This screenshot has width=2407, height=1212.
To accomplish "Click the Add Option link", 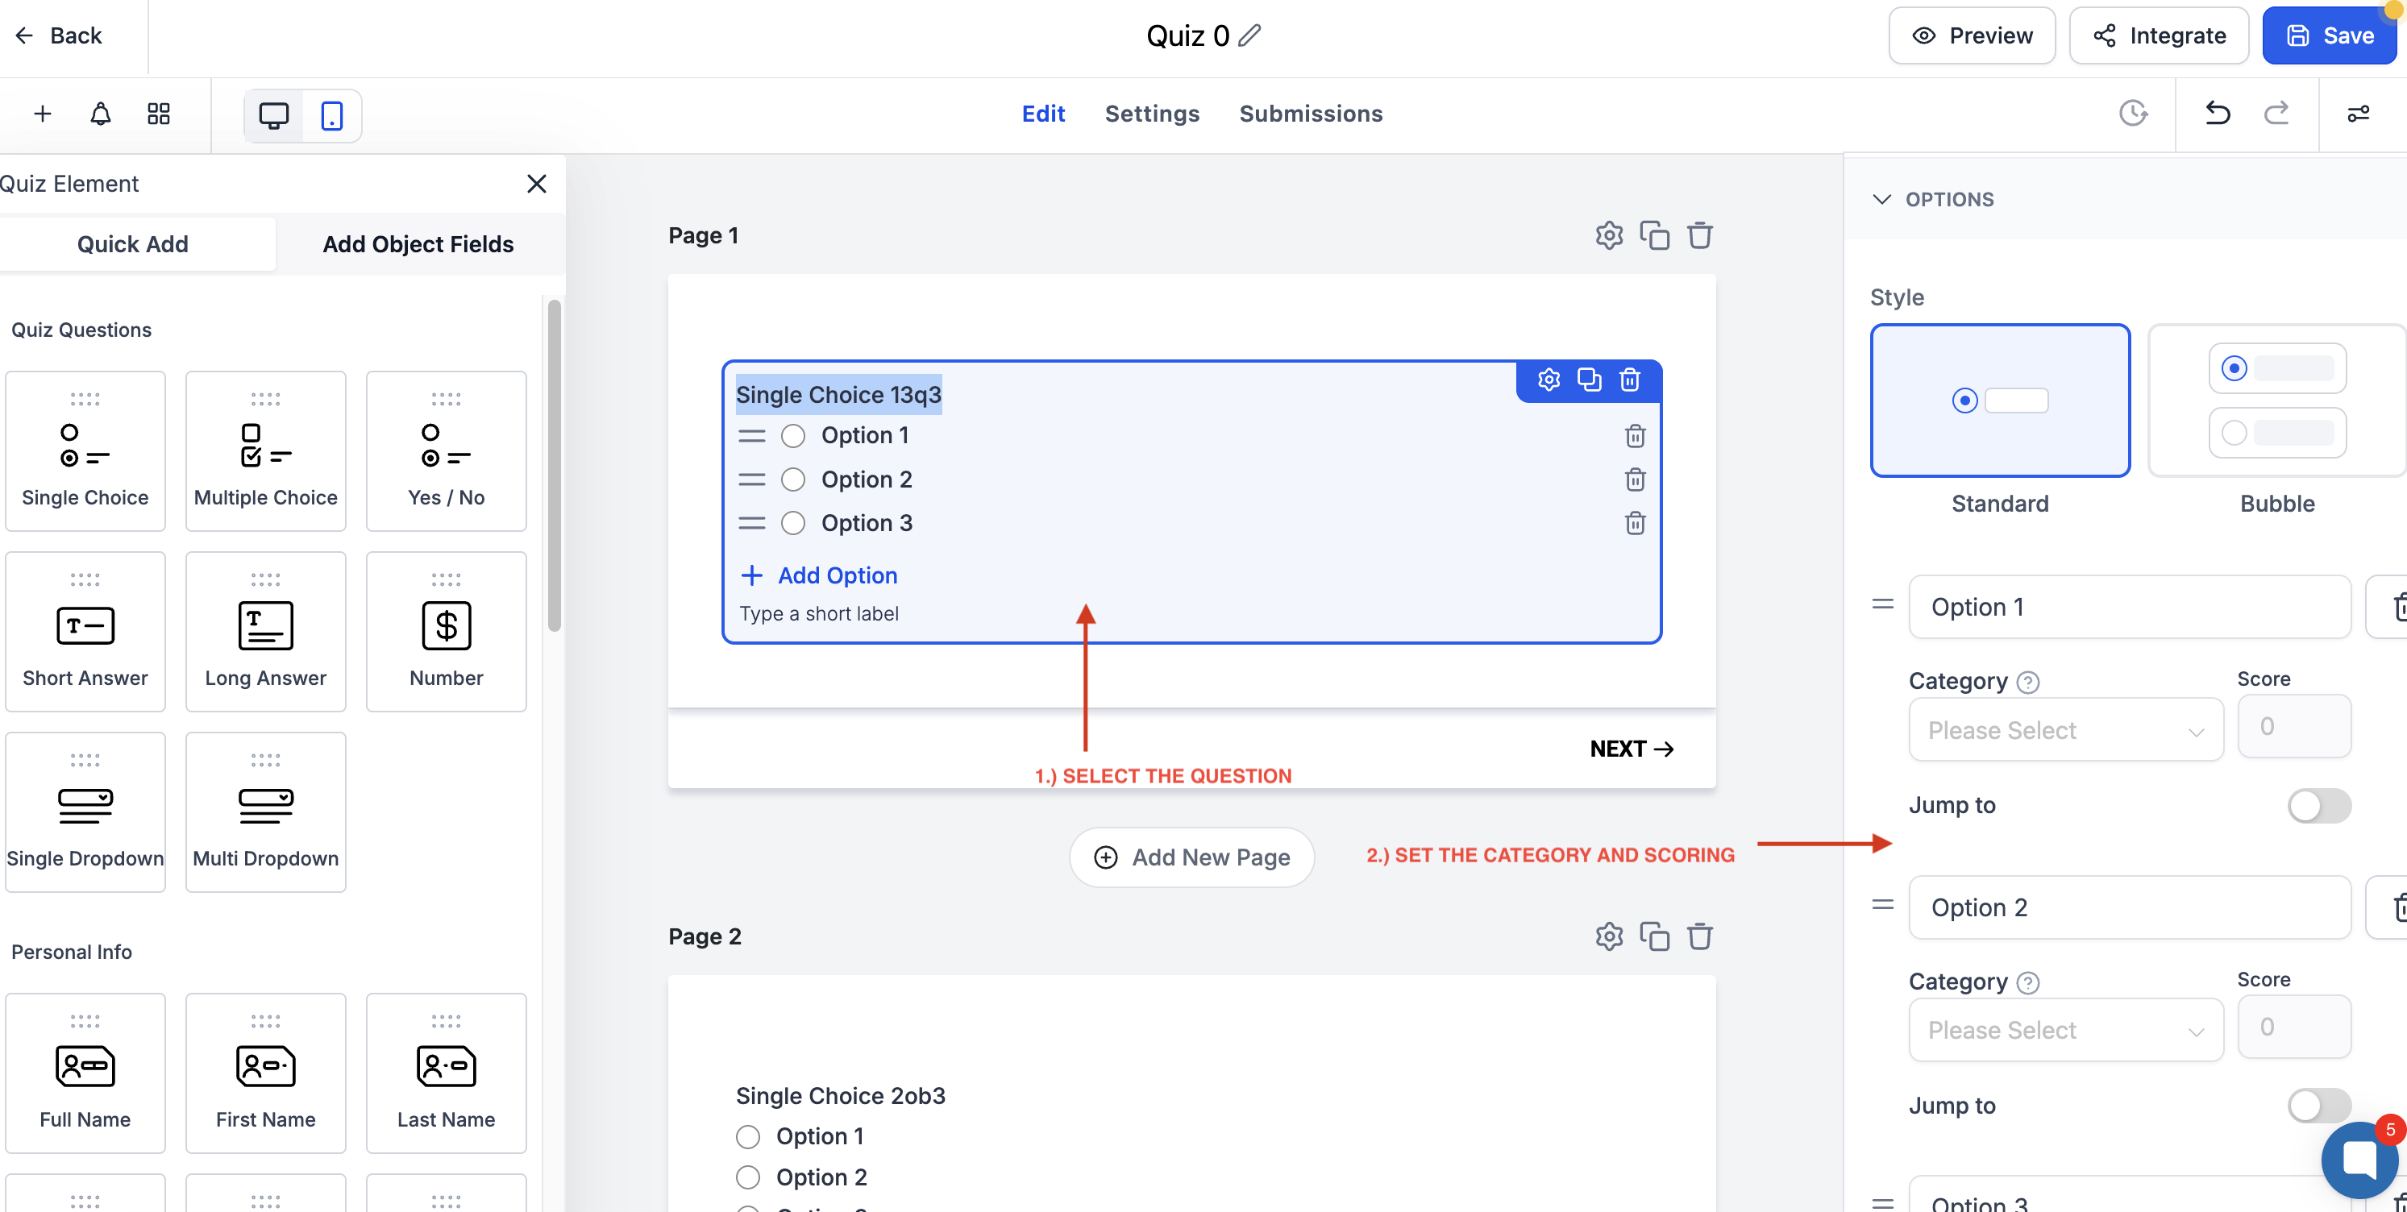I will pos(838,575).
